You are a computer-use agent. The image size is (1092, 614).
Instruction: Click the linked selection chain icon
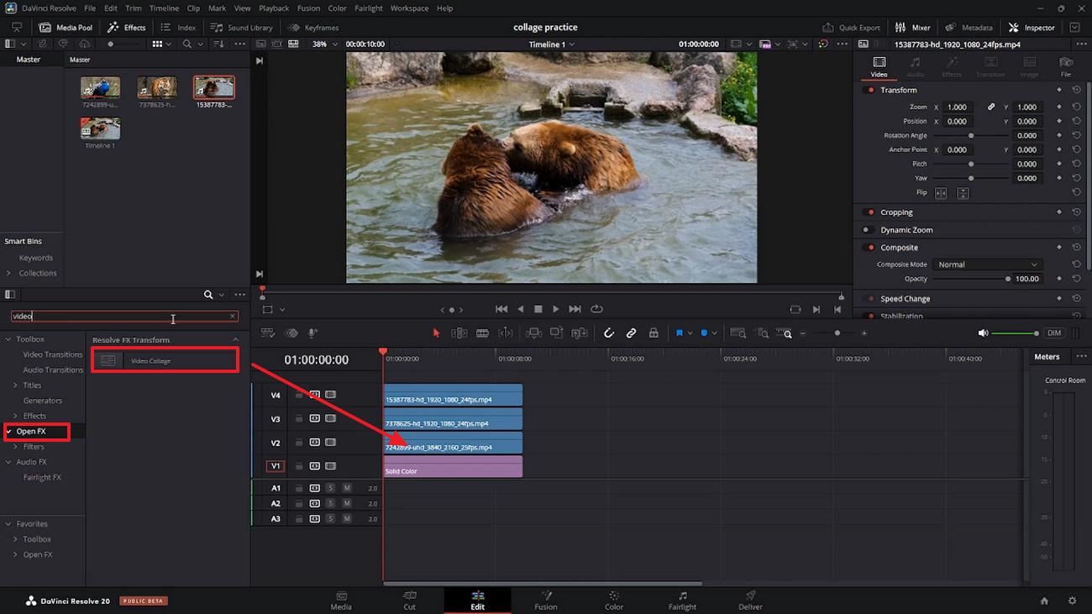[x=631, y=333]
